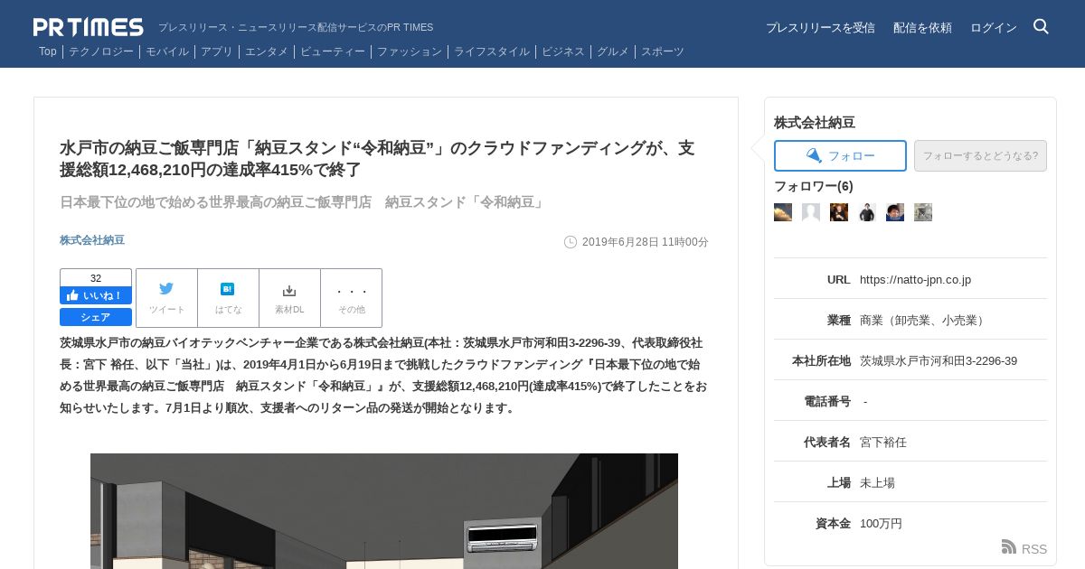Go to Top navigation item

point(48,51)
